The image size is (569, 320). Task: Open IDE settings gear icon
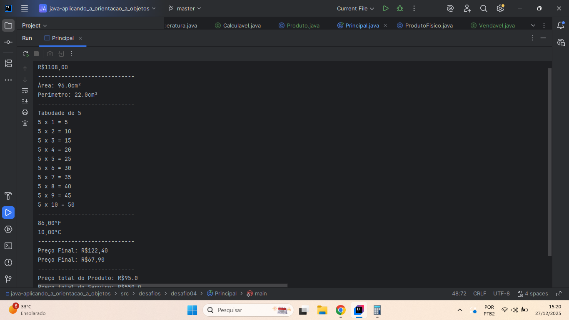(500, 8)
